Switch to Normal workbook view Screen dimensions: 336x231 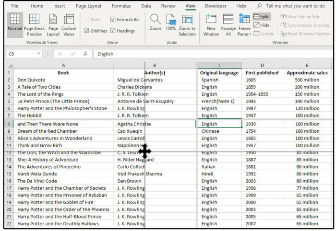(15, 25)
